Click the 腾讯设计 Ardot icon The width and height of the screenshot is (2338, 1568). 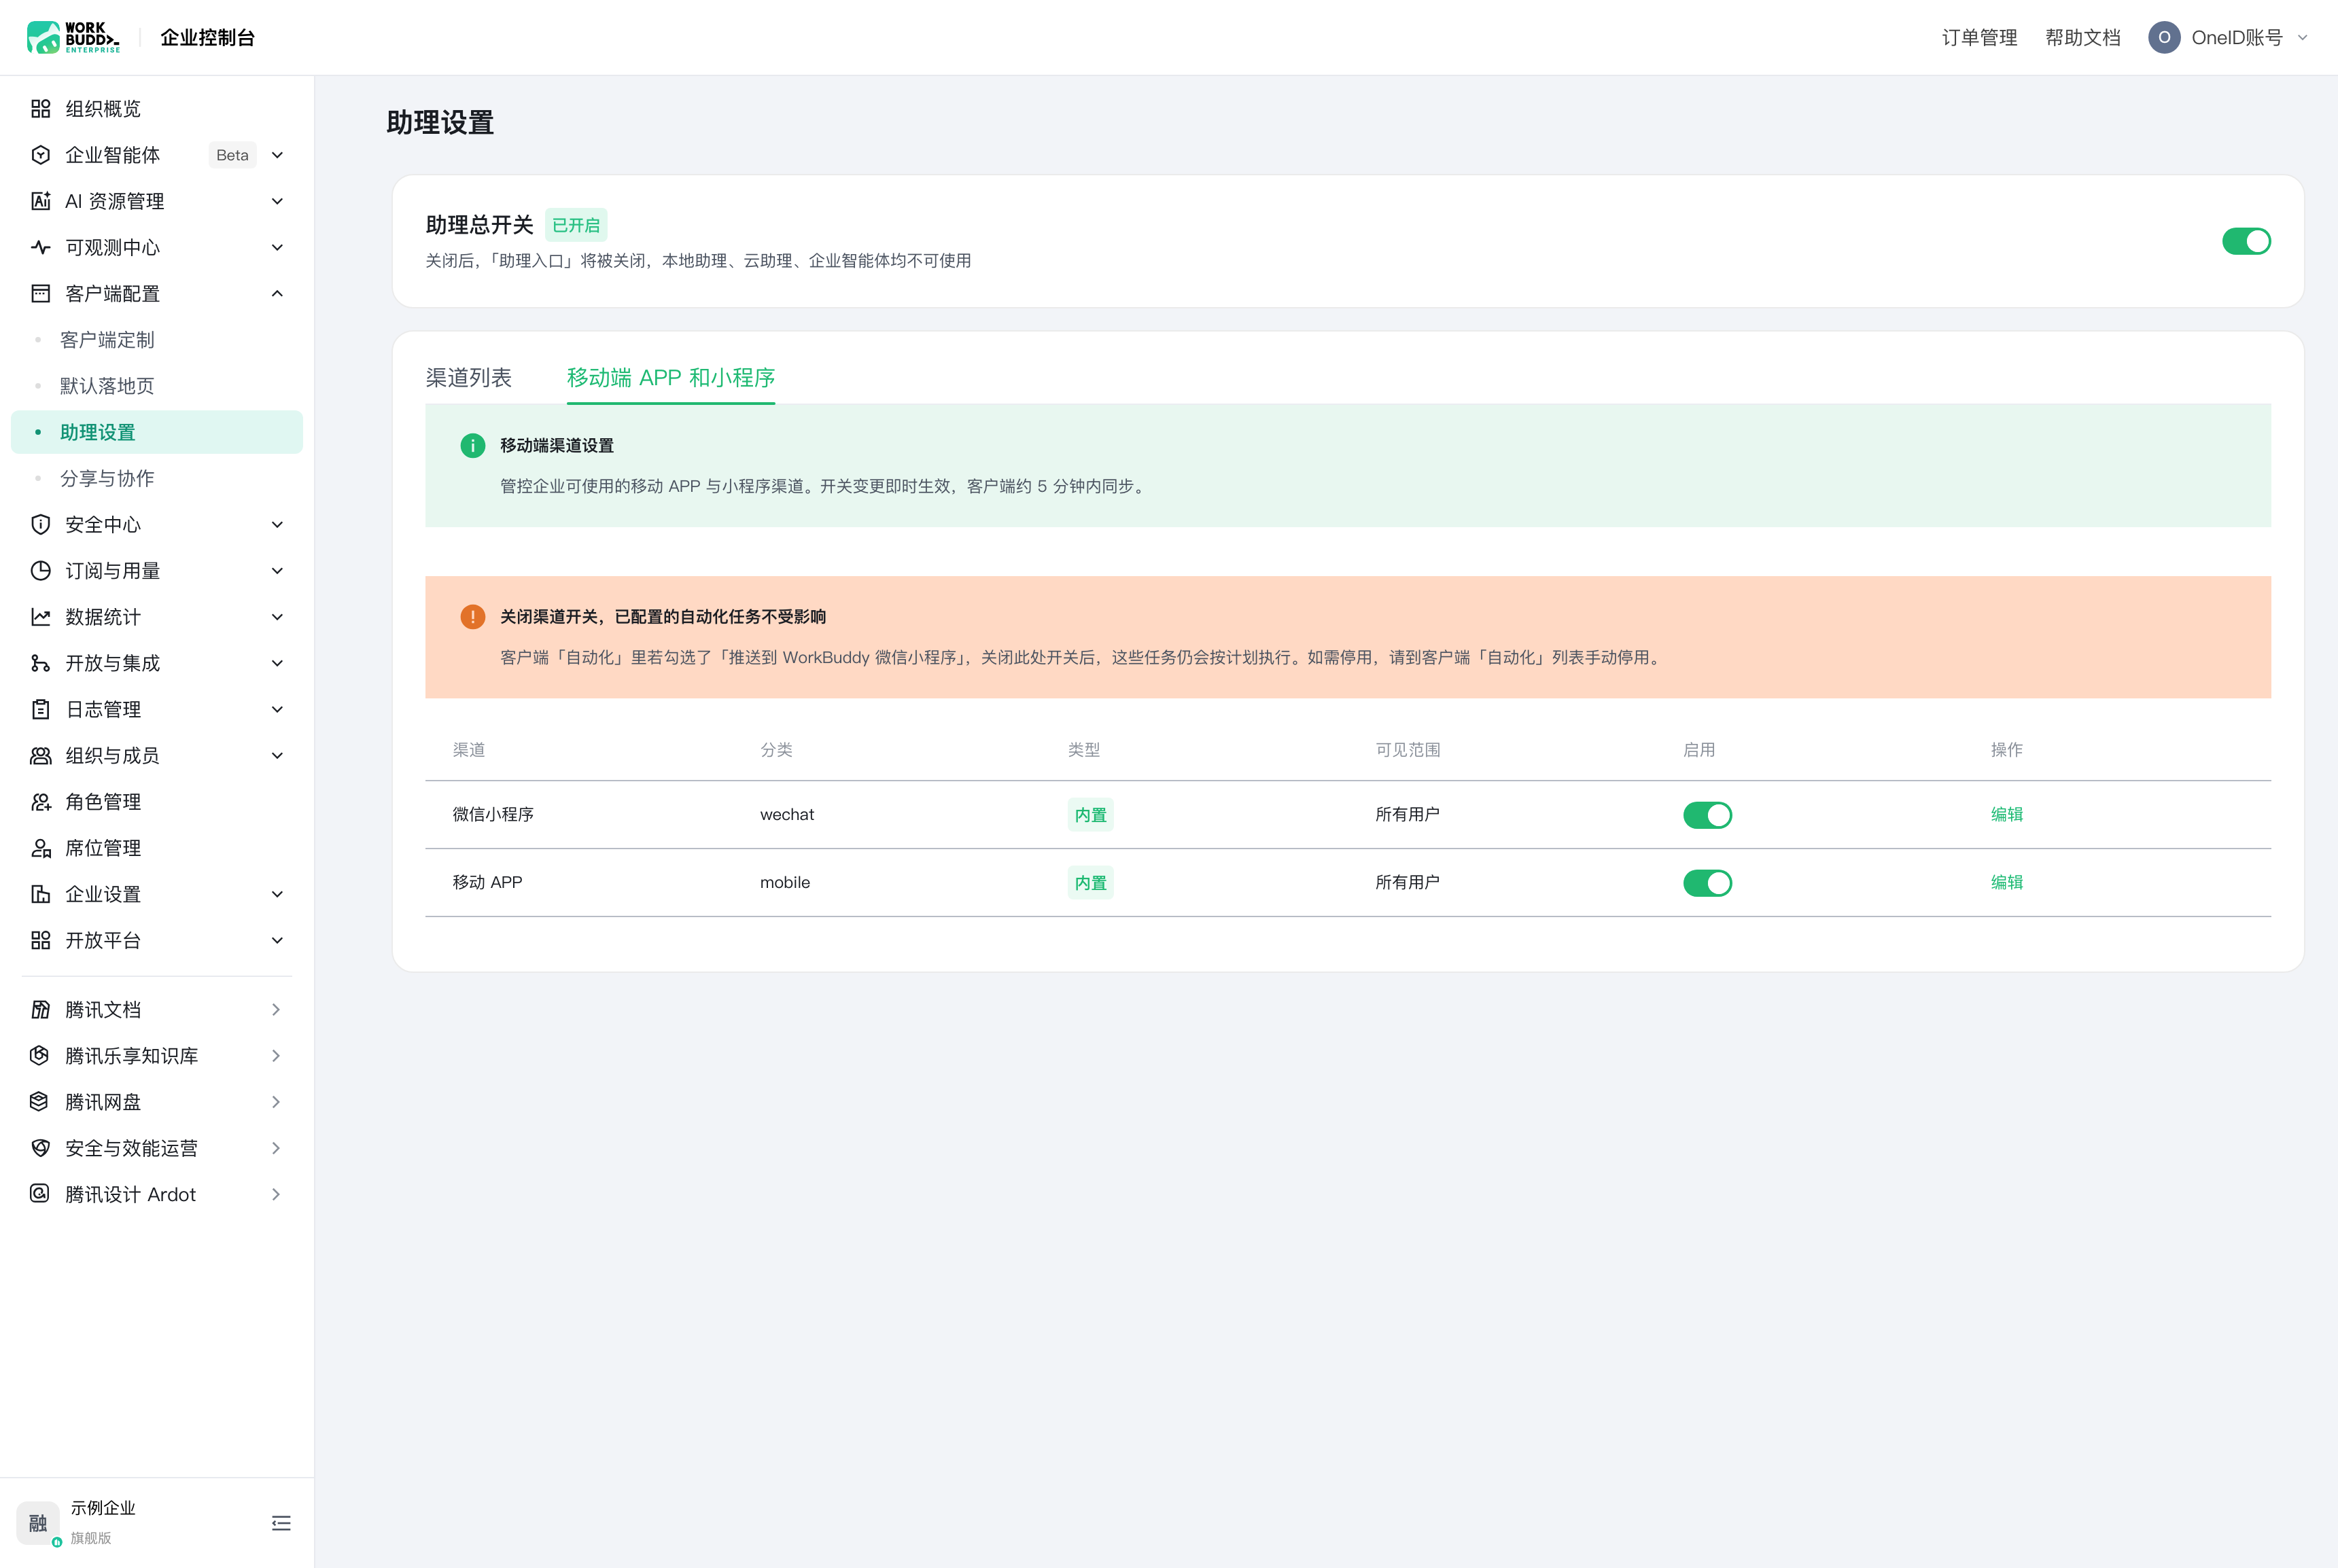[40, 1194]
